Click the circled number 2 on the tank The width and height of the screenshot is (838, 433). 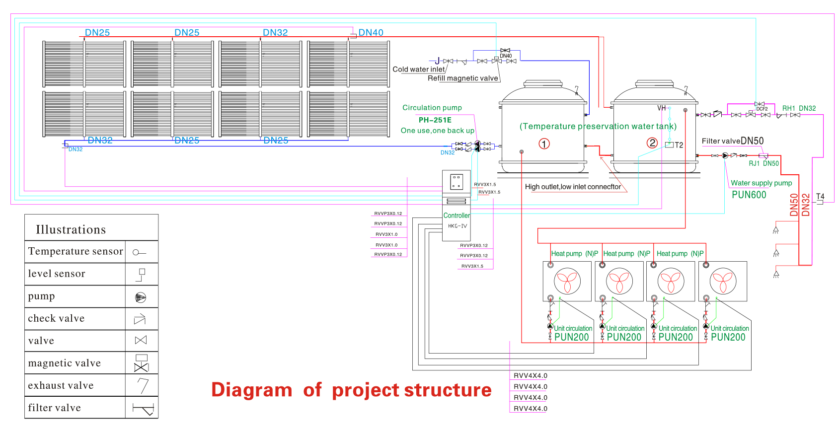coord(652,143)
